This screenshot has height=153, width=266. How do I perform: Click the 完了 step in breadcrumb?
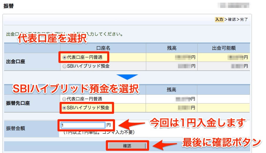[244, 19]
